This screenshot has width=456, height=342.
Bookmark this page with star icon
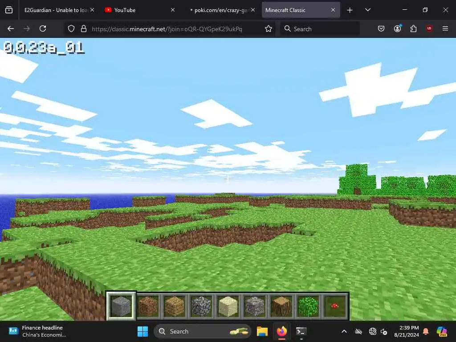(x=269, y=28)
